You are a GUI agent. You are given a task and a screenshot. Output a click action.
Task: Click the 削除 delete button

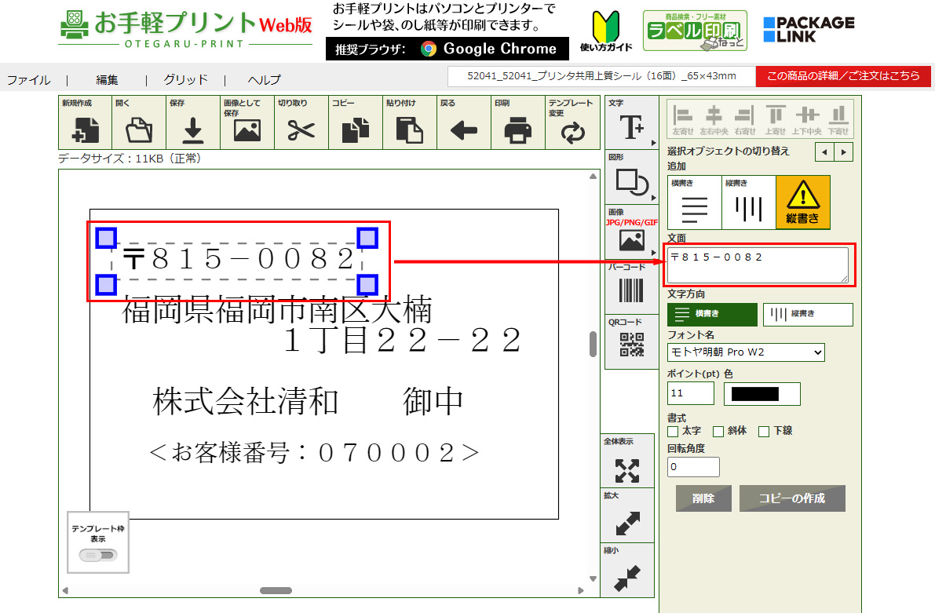[x=703, y=498]
